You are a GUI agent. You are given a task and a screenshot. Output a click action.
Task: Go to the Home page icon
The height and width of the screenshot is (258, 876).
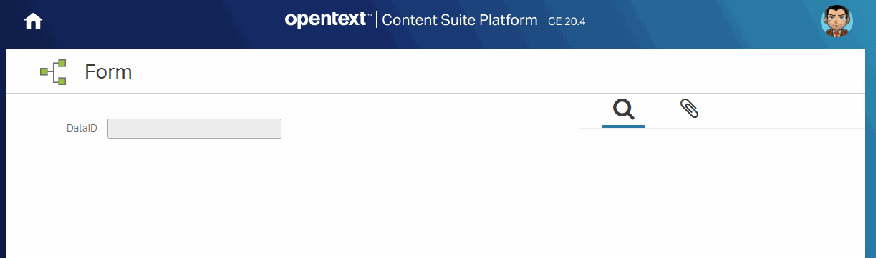coord(33,21)
